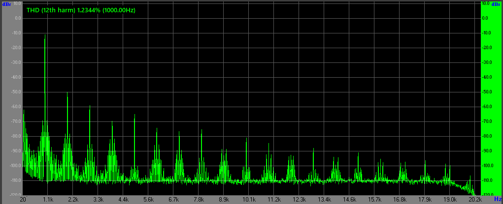Screen dimensions: 503x204
Task: Click the 0.0 mark on right green scale
Action: pos(485,18)
